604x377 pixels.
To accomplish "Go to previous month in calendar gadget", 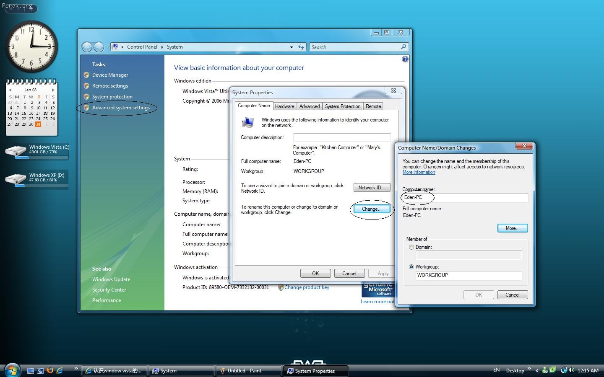I will pyautogui.click(x=10, y=90).
